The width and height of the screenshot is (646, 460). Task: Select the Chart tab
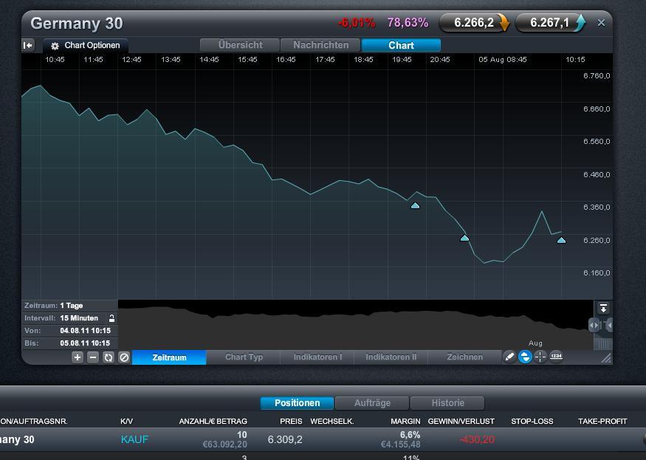(401, 45)
